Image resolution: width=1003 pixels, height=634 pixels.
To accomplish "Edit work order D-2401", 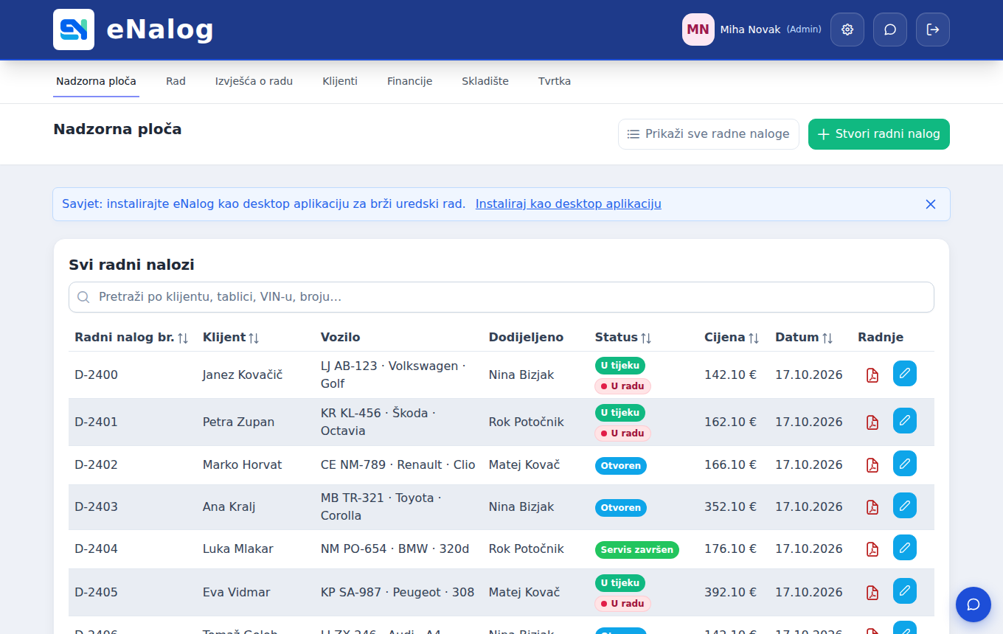I will [x=905, y=421].
